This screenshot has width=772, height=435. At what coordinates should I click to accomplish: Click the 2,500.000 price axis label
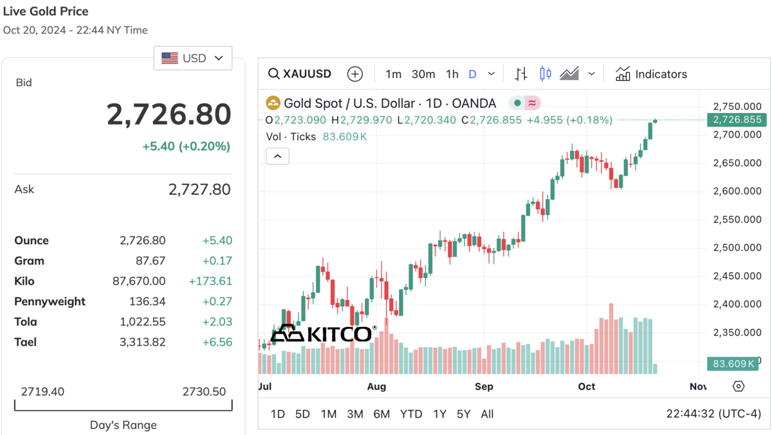click(737, 247)
